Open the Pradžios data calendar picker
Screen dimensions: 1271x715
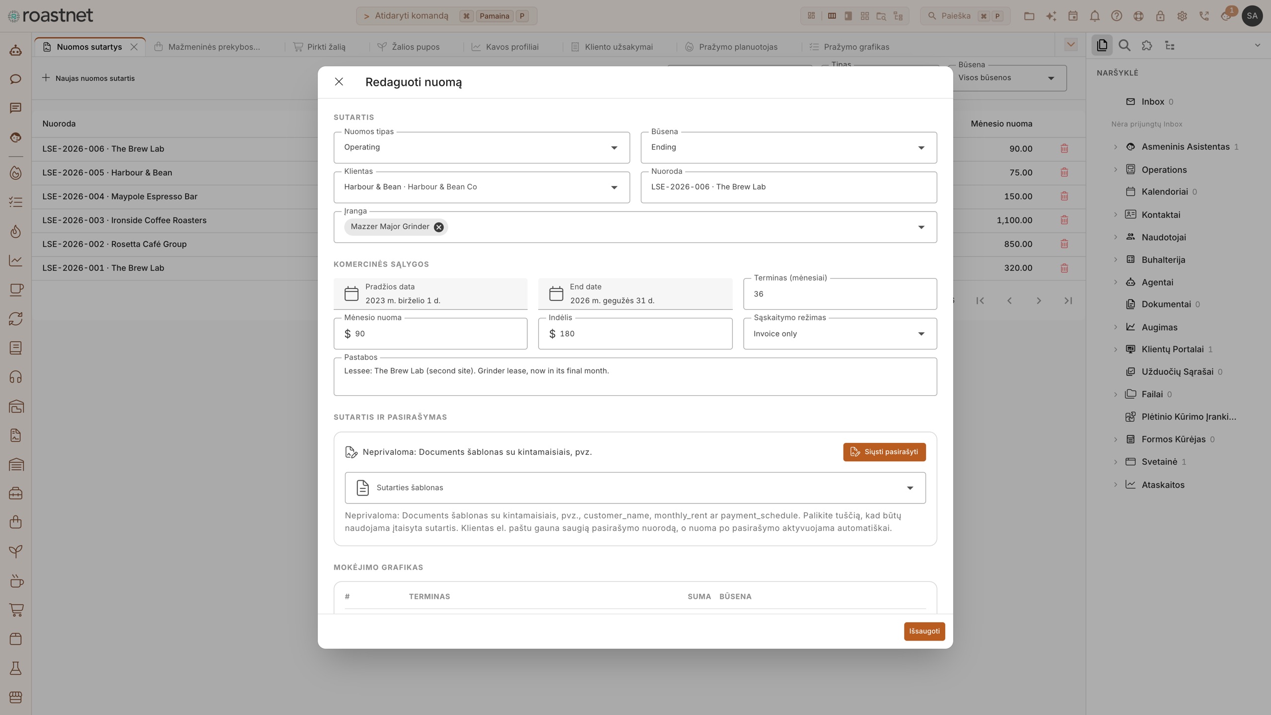coord(352,293)
